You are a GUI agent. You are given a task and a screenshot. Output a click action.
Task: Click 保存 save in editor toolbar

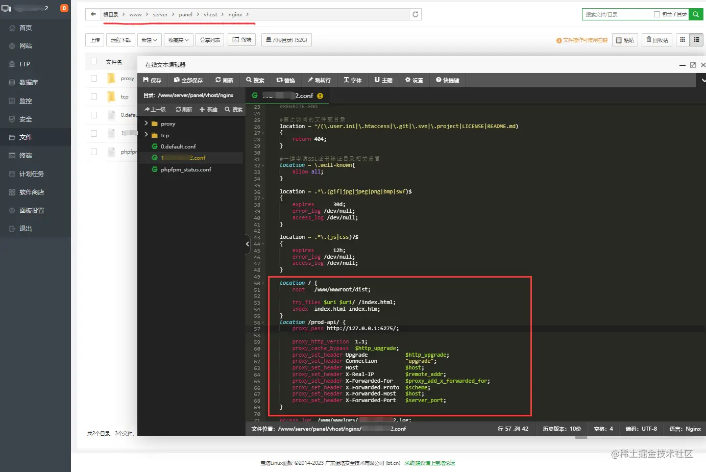(x=152, y=80)
